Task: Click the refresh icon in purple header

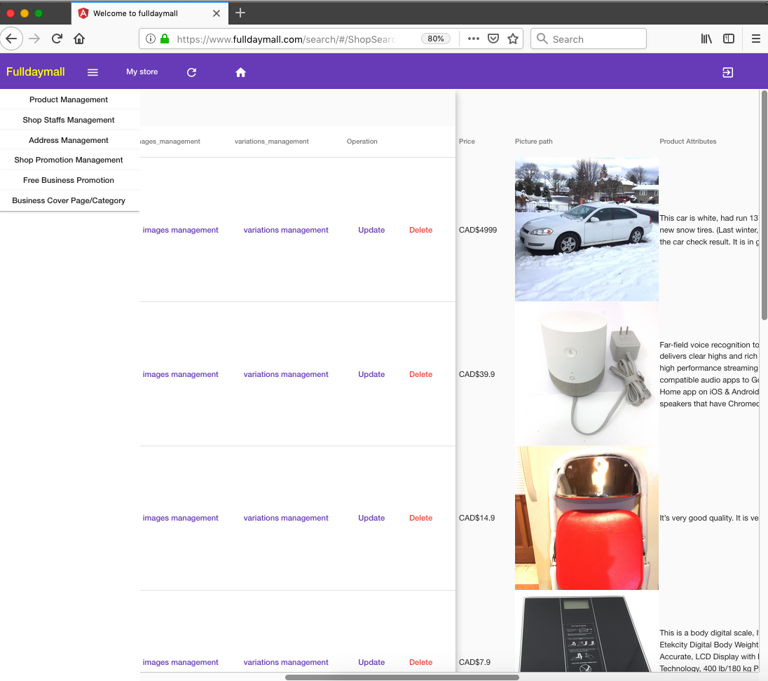Action: (x=191, y=72)
